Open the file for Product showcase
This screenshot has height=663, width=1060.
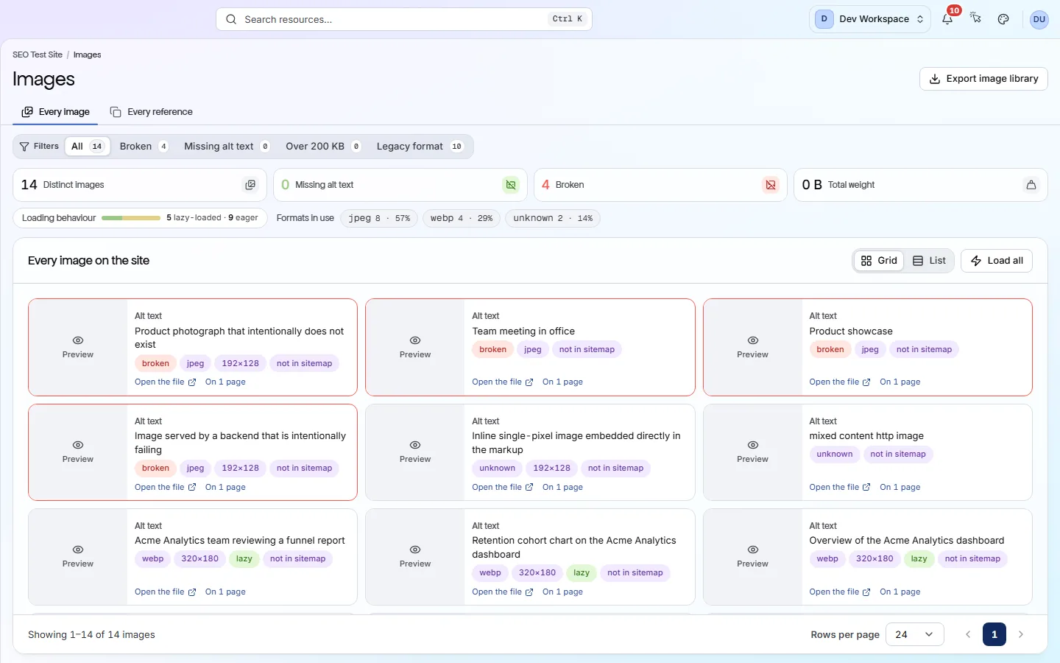tap(840, 382)
